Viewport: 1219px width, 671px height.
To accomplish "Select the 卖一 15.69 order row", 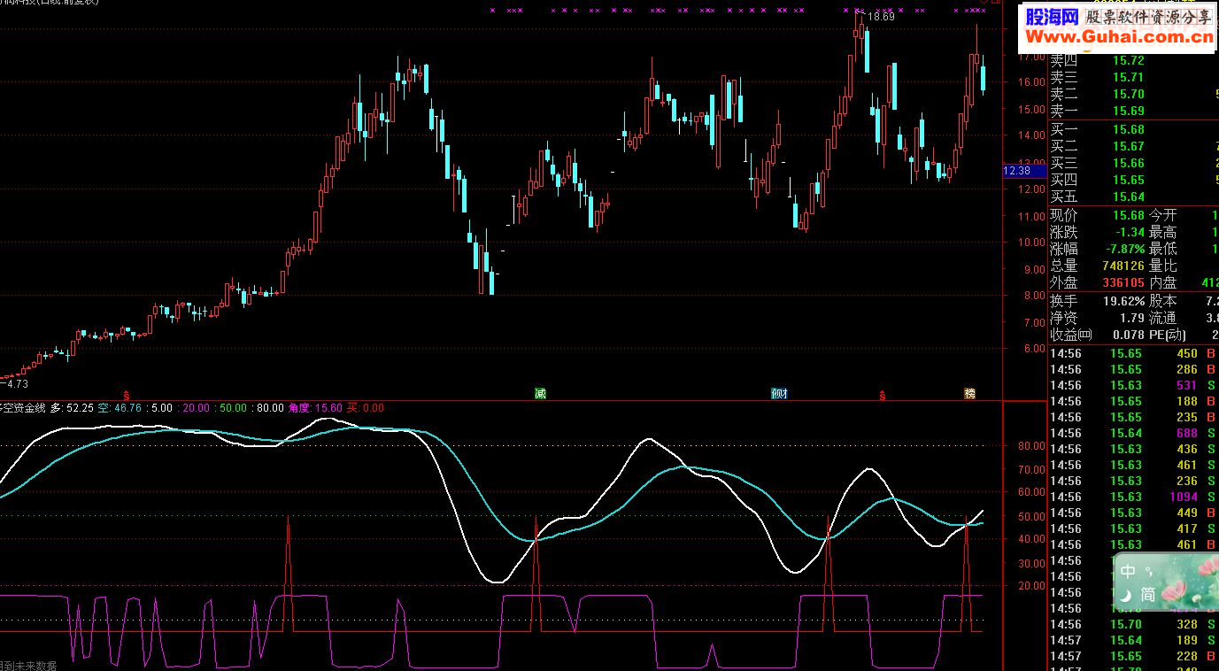I will (x=1134, y=111).
